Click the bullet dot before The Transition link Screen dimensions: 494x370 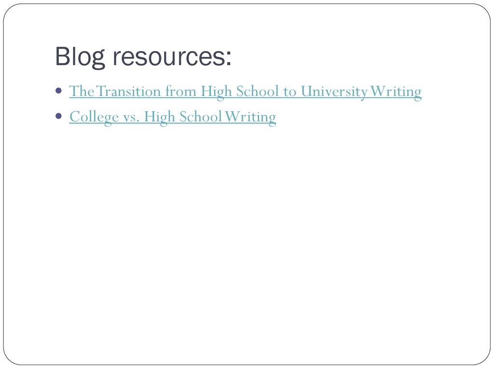(x=58, y=91)
